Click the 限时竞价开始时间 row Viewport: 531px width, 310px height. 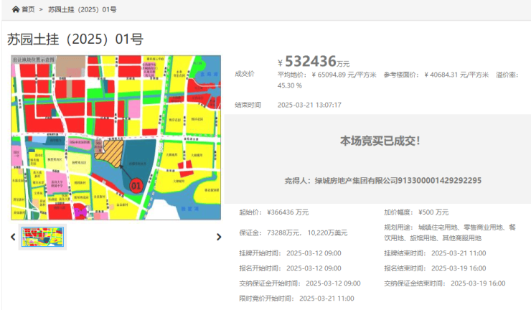296,299
